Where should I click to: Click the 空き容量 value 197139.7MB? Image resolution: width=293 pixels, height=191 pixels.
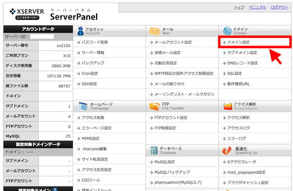click(x=59, y=76)
